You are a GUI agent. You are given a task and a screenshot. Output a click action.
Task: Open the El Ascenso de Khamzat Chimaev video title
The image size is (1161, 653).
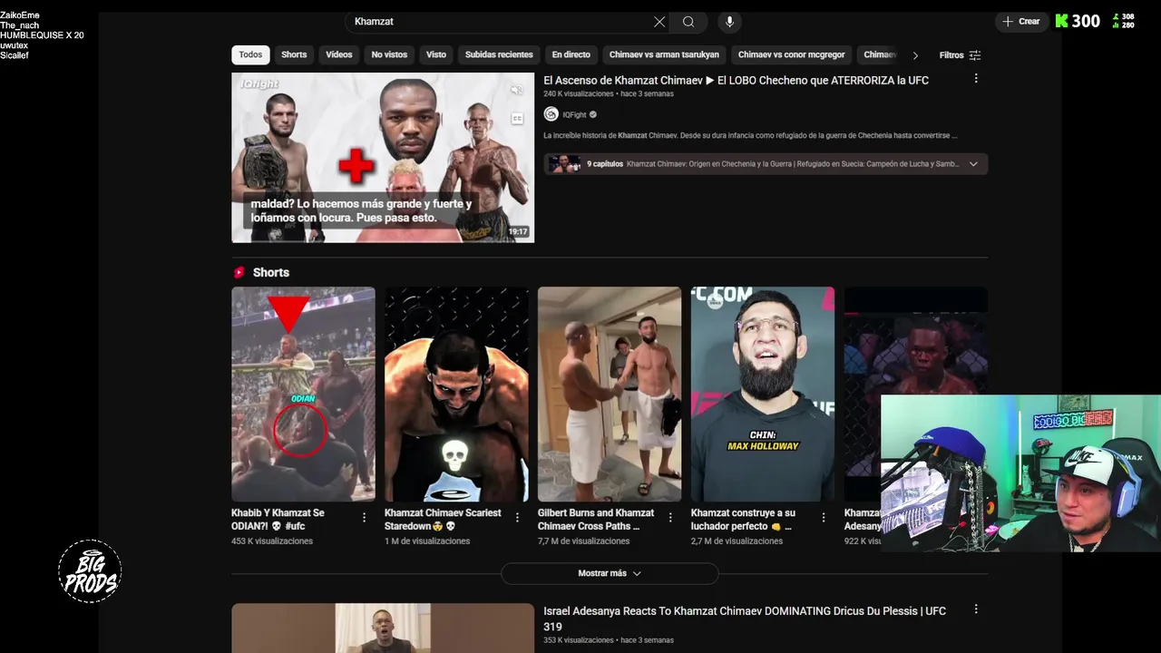(x=736, y=81)
